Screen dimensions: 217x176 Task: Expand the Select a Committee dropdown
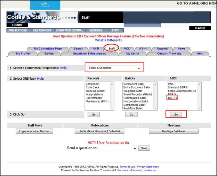click(x=114, y=68)
